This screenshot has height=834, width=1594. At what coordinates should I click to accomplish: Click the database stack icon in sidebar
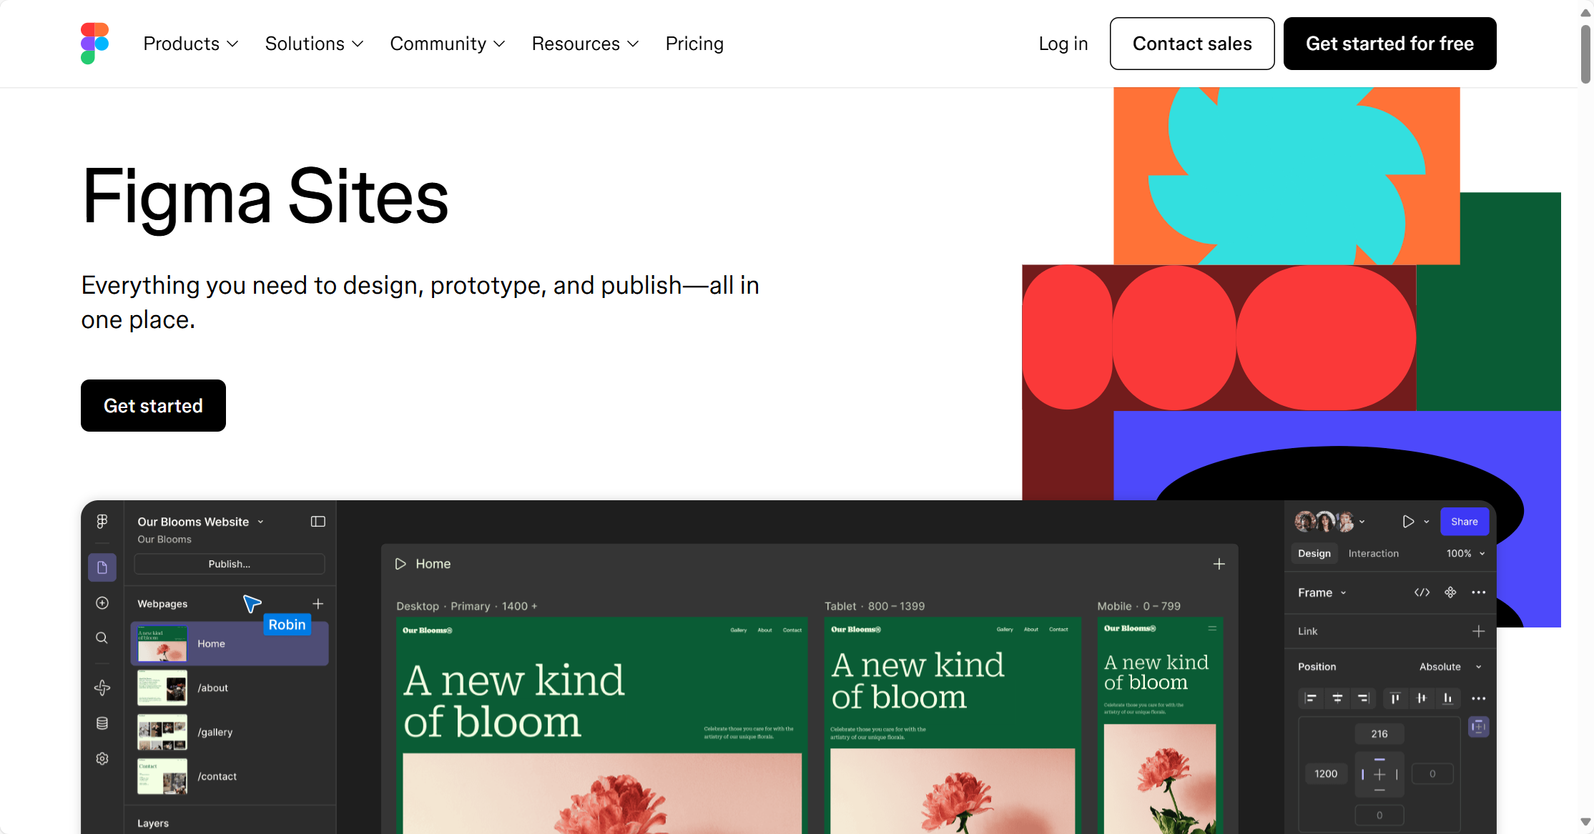coord(102,723)
